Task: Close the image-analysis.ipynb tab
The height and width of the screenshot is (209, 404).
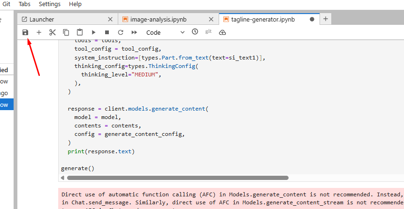Action: (211, 19)
